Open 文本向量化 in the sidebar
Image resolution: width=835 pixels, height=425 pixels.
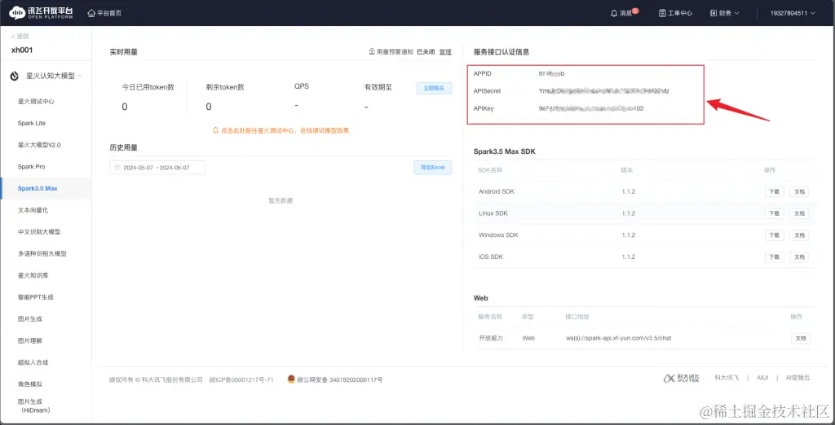point(33,210)
